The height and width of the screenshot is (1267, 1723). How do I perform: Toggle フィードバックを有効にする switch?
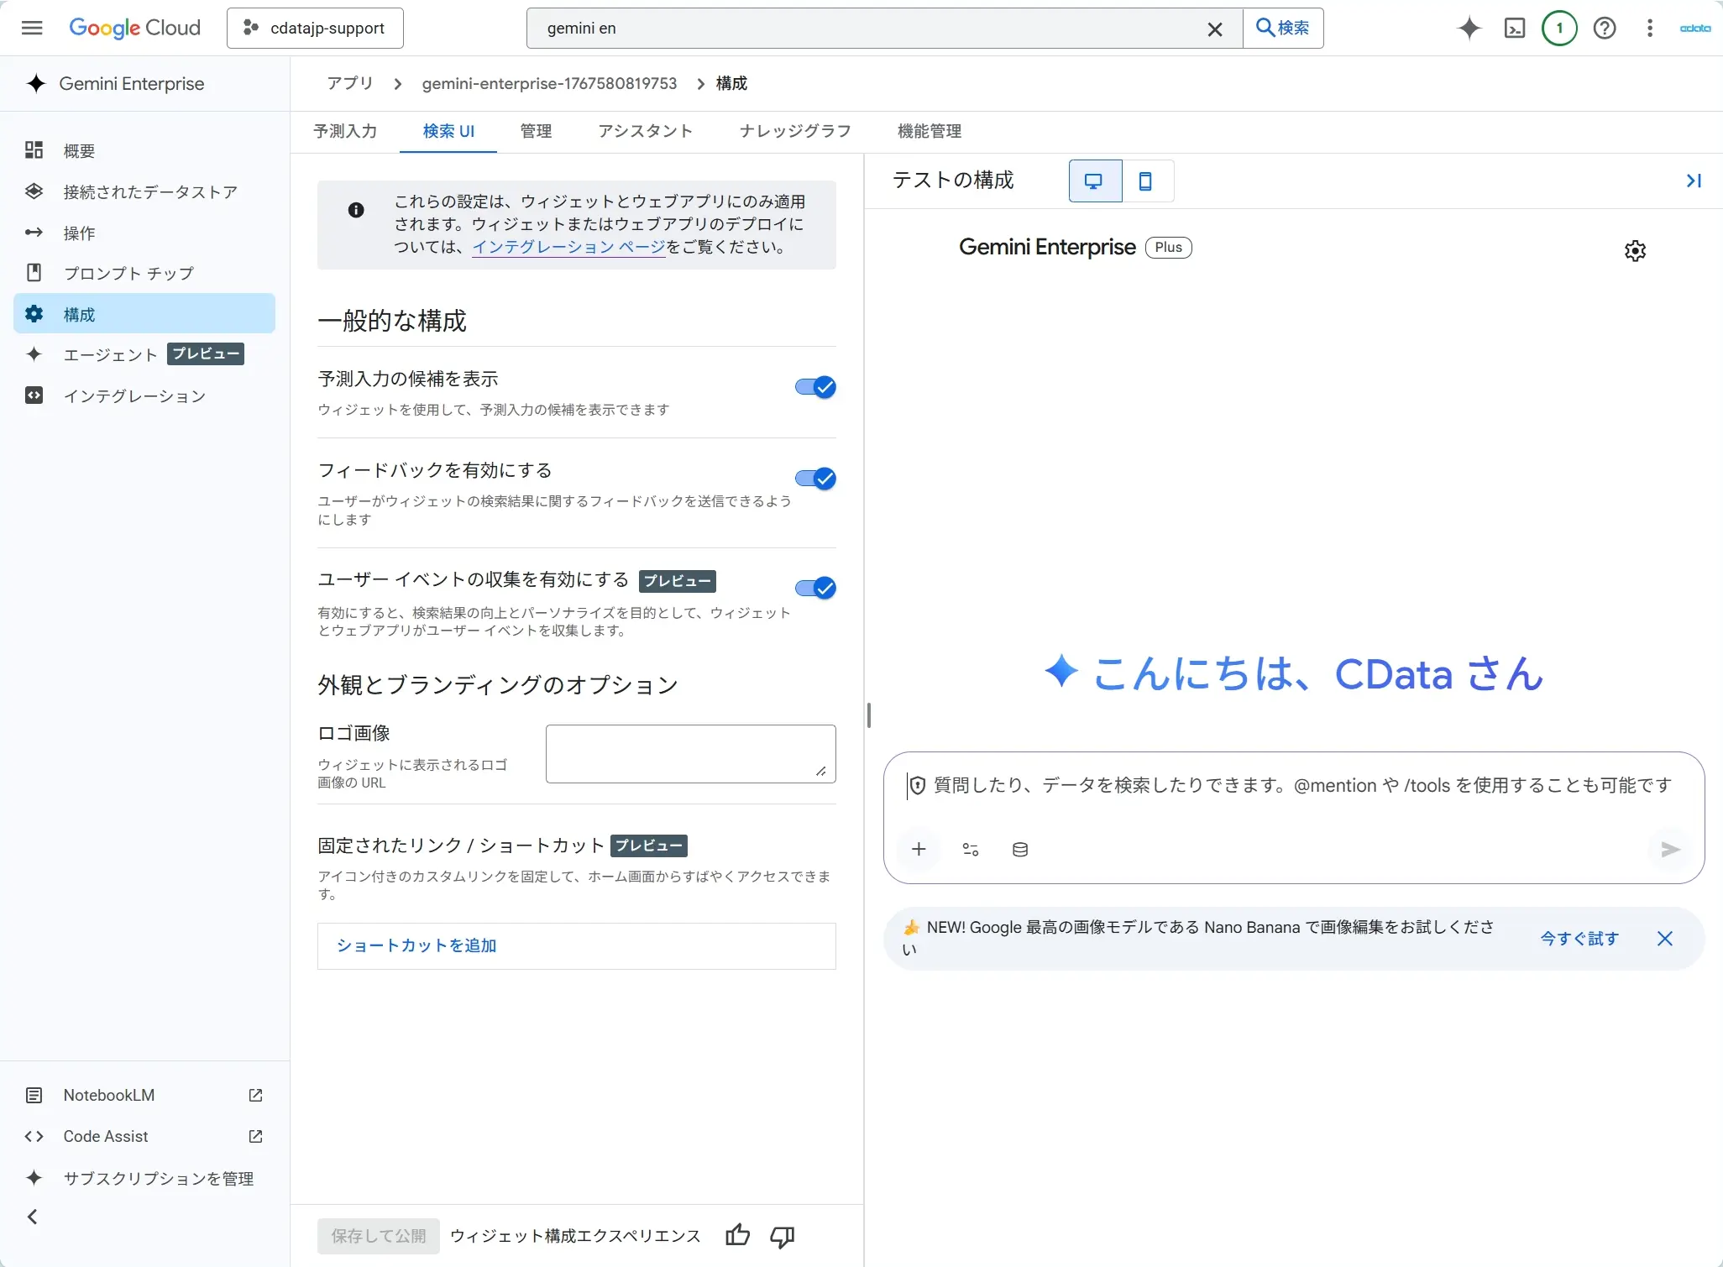[815, 479]
